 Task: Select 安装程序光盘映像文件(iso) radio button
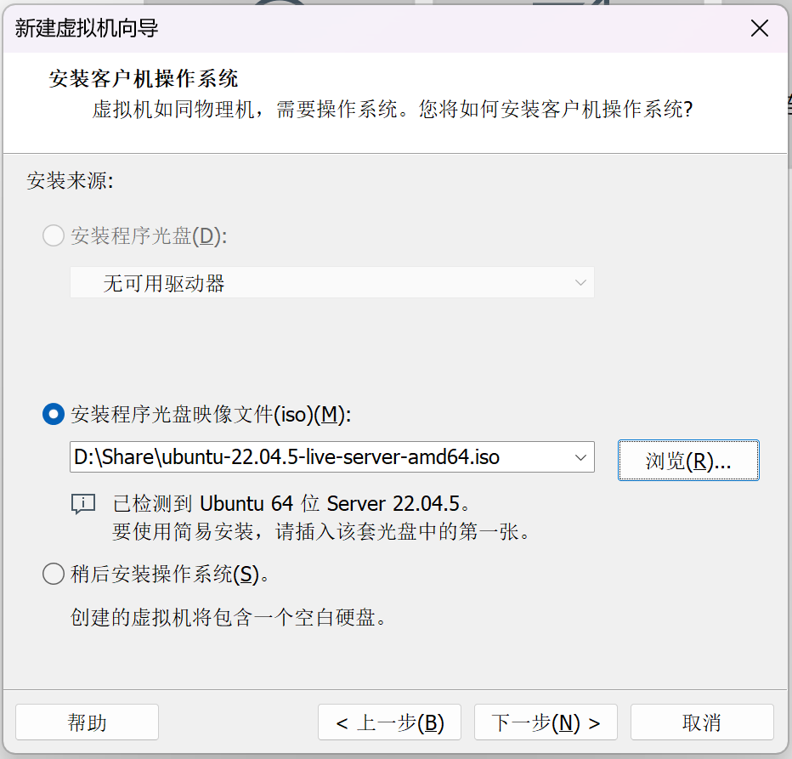(54, 415)
